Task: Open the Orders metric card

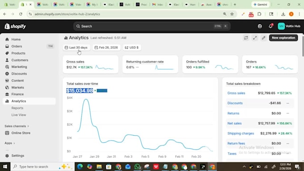Action: point(270,64)
